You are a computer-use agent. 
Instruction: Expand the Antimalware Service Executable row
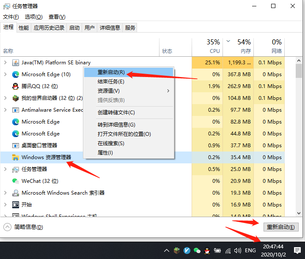(5, 110)
